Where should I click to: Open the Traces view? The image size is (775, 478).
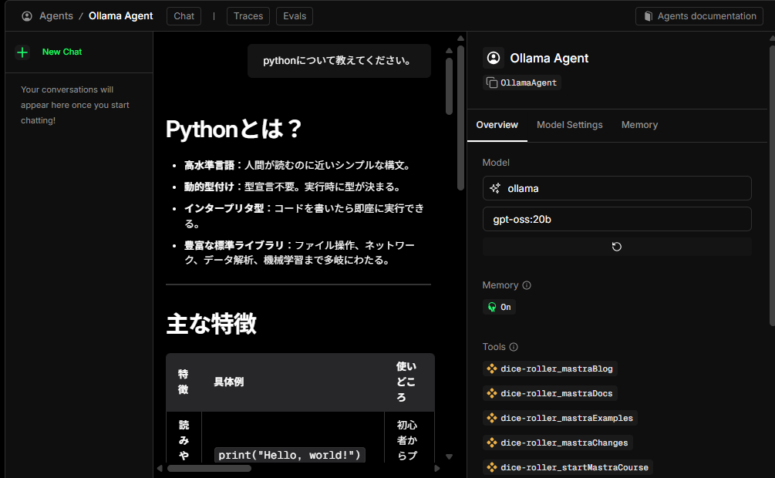[x=248, y=15]
